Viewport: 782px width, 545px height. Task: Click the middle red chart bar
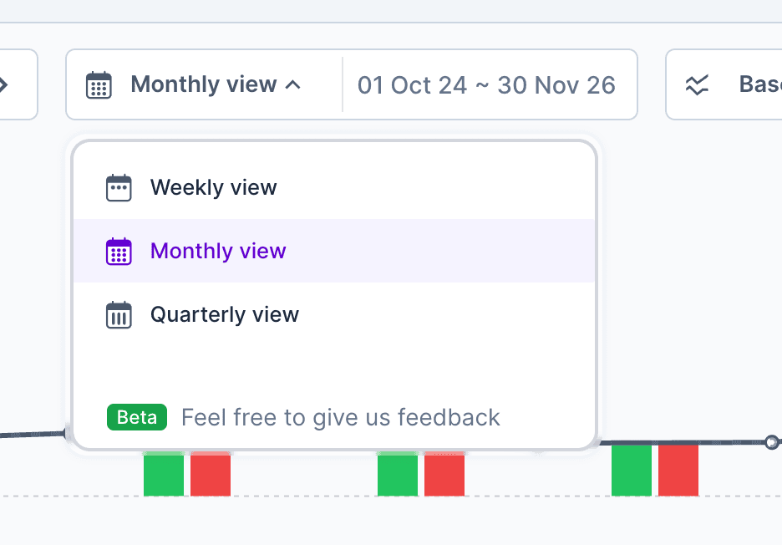coord(444,475)
